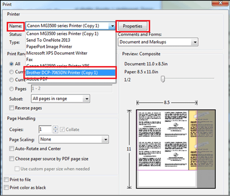
Task: Toggle Print color as black
Action: (x=6, y=187)
